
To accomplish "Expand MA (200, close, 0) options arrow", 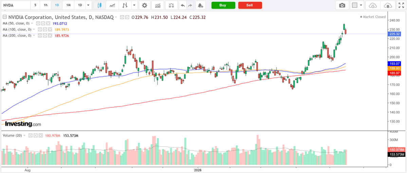I will (34, 36).
